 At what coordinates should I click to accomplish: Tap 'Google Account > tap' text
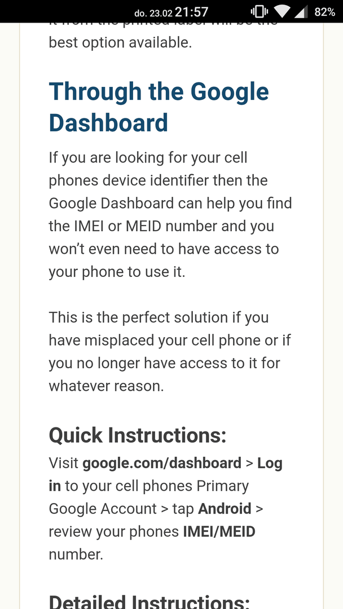[x=121, y=509]
